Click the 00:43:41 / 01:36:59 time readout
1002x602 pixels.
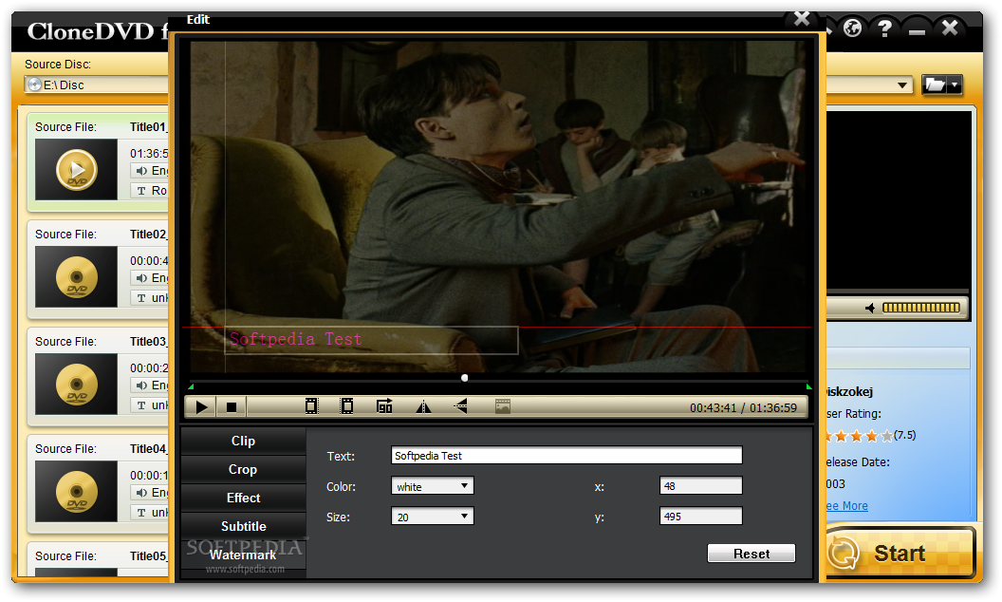pos(743,407)
